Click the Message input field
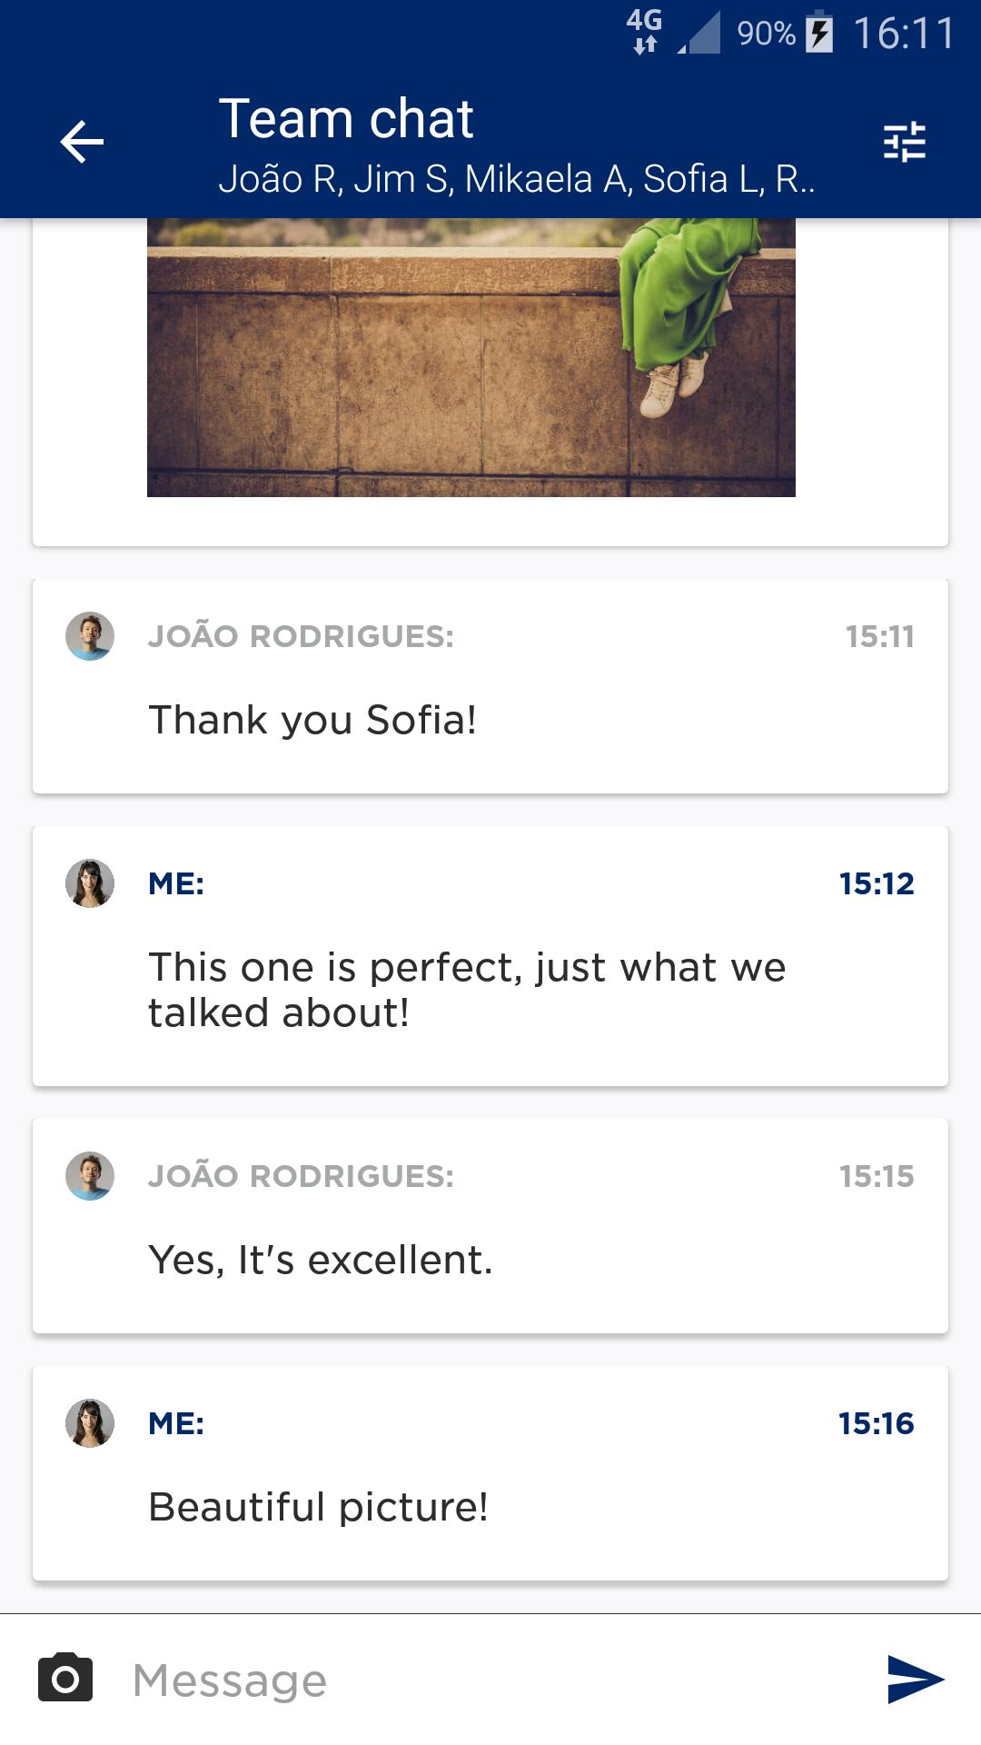Screen dimensions: 981x1745 (x=490, y=1680)
